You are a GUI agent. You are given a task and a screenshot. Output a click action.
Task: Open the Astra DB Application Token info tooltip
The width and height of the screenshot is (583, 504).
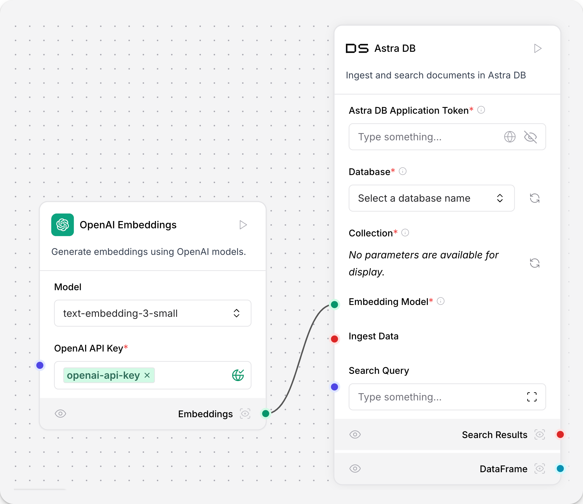pos(481,110)
